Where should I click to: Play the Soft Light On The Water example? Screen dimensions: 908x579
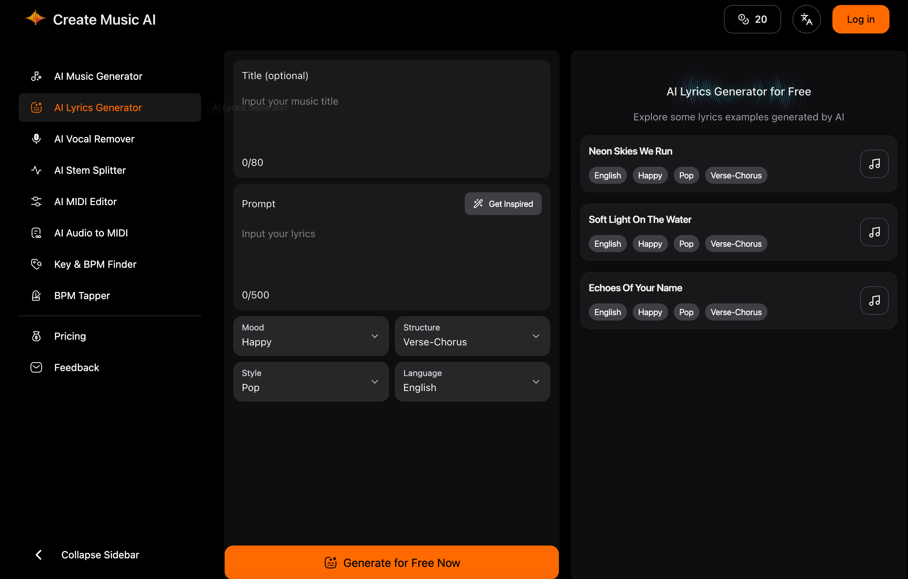click(x=874, y=232)
